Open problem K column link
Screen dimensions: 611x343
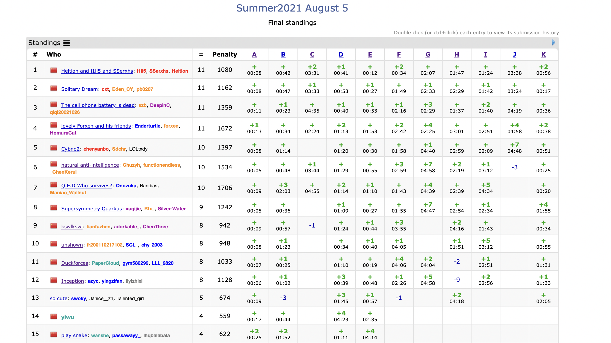(x=543, y=55)
